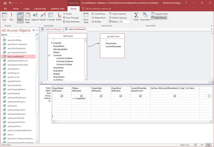The height and width of the screenshot is (147, 214).
Task: Select qryLateCount in the navigation pane
Action: (x=14, y=77)
